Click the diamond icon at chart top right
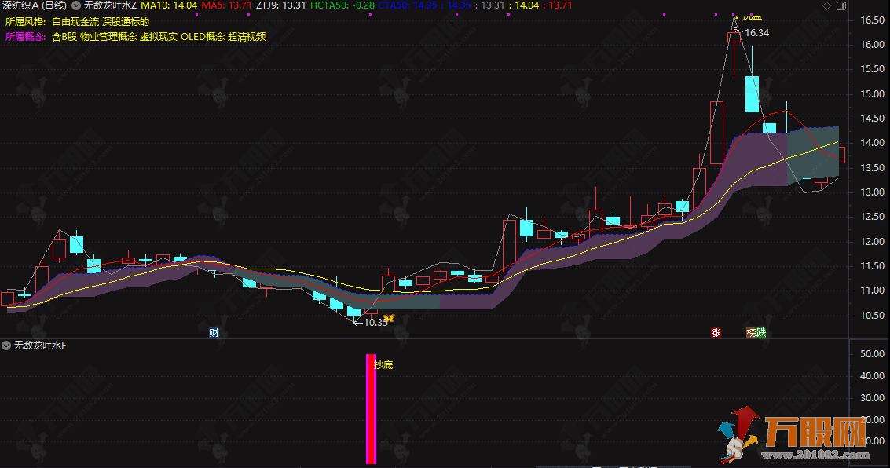The image size is (890, 468). point(826,5)
